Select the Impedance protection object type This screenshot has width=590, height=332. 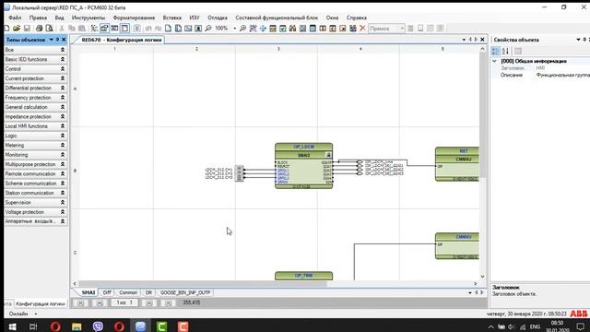coord(35,117)
